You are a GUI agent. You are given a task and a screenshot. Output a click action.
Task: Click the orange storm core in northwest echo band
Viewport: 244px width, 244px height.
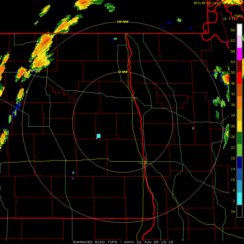[x=46, y=41]
